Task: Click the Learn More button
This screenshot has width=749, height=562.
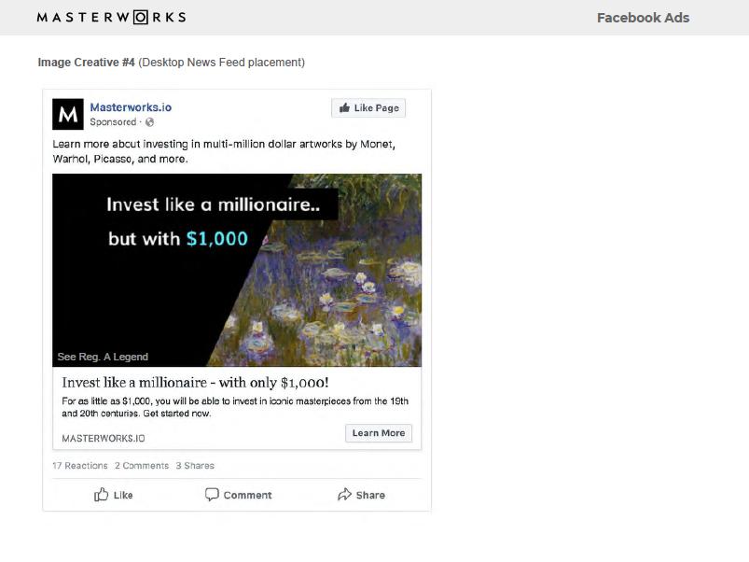Action: (379, 433)
